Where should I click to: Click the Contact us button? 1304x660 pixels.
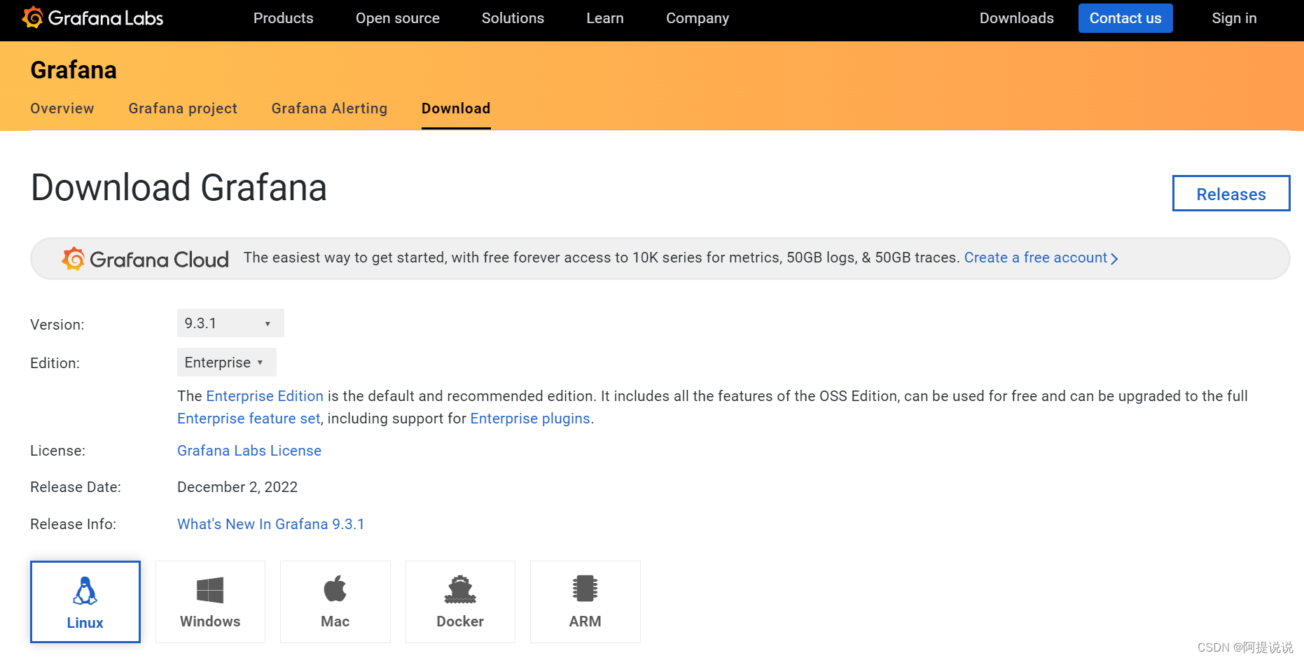(x=1125, y=18)
